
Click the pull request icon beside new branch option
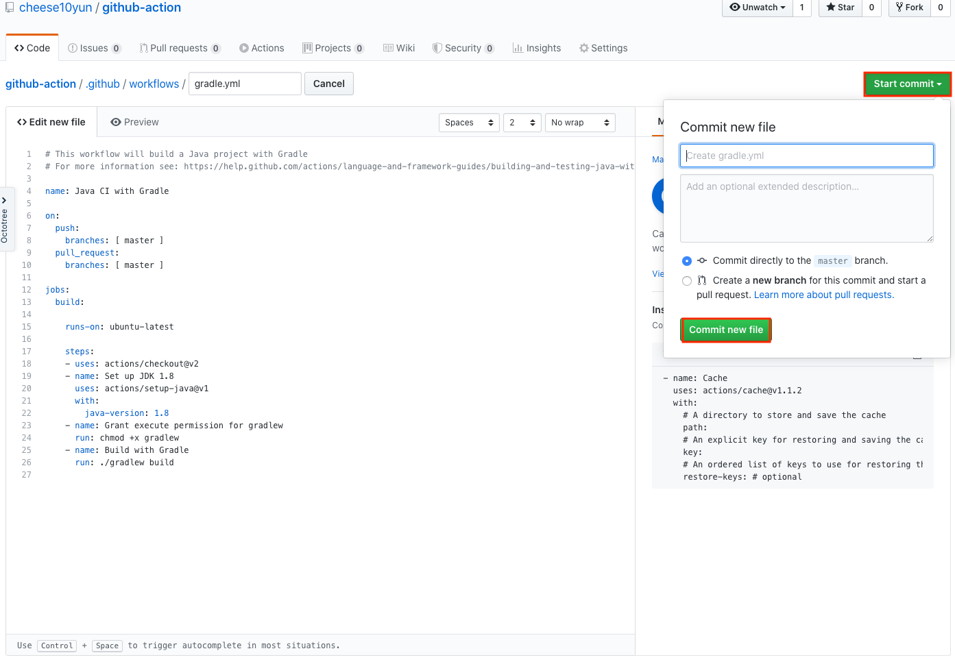[702, 280]
